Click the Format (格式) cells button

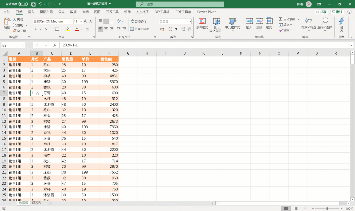(269, 24)
